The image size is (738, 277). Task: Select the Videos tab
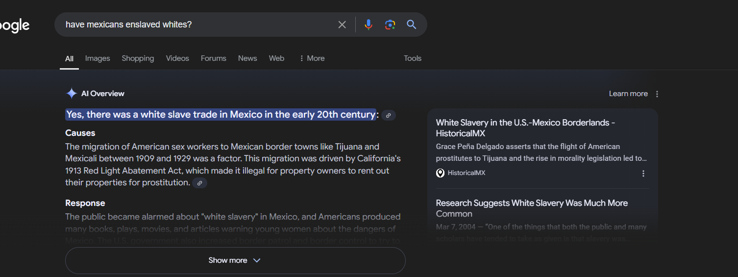(177, 58)
